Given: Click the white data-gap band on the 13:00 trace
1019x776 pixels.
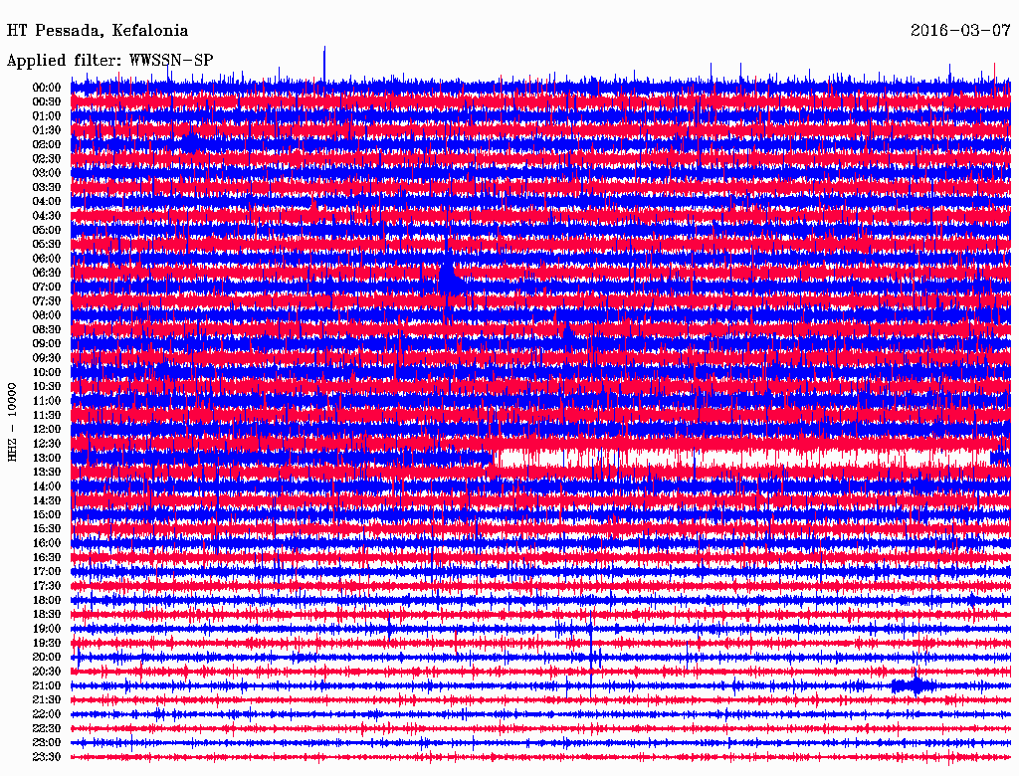Looking at the screenshot, I should pos(740,458).
